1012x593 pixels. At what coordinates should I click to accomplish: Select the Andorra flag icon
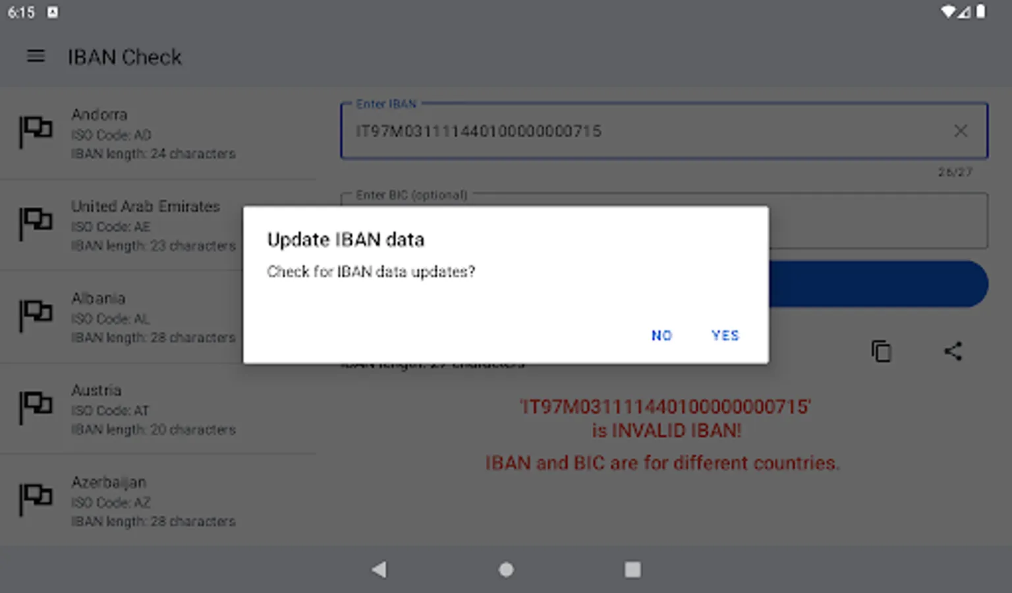click(36, 131)
